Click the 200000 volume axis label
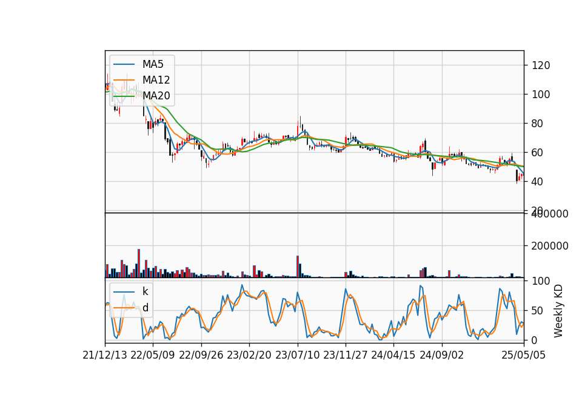This screenshot has height=418, width=582. 550,246
